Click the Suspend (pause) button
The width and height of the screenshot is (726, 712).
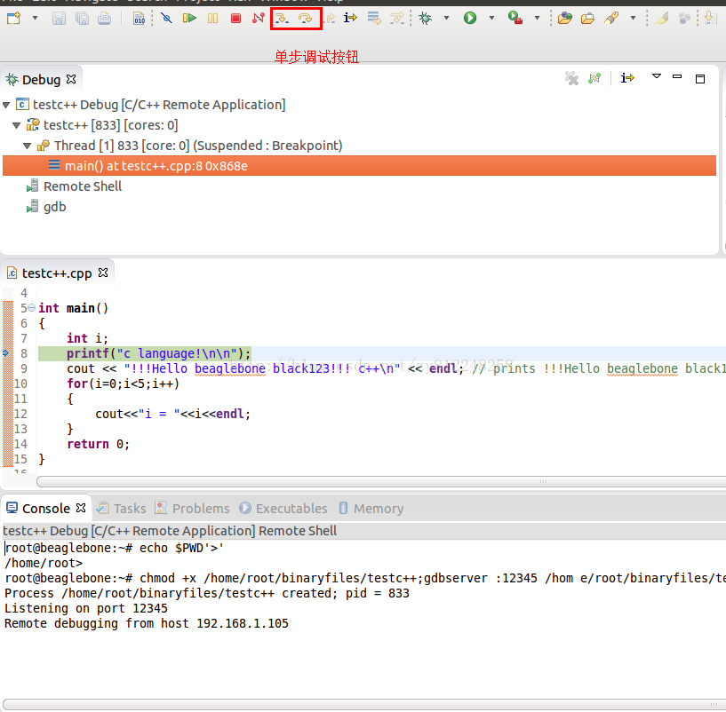212,18
